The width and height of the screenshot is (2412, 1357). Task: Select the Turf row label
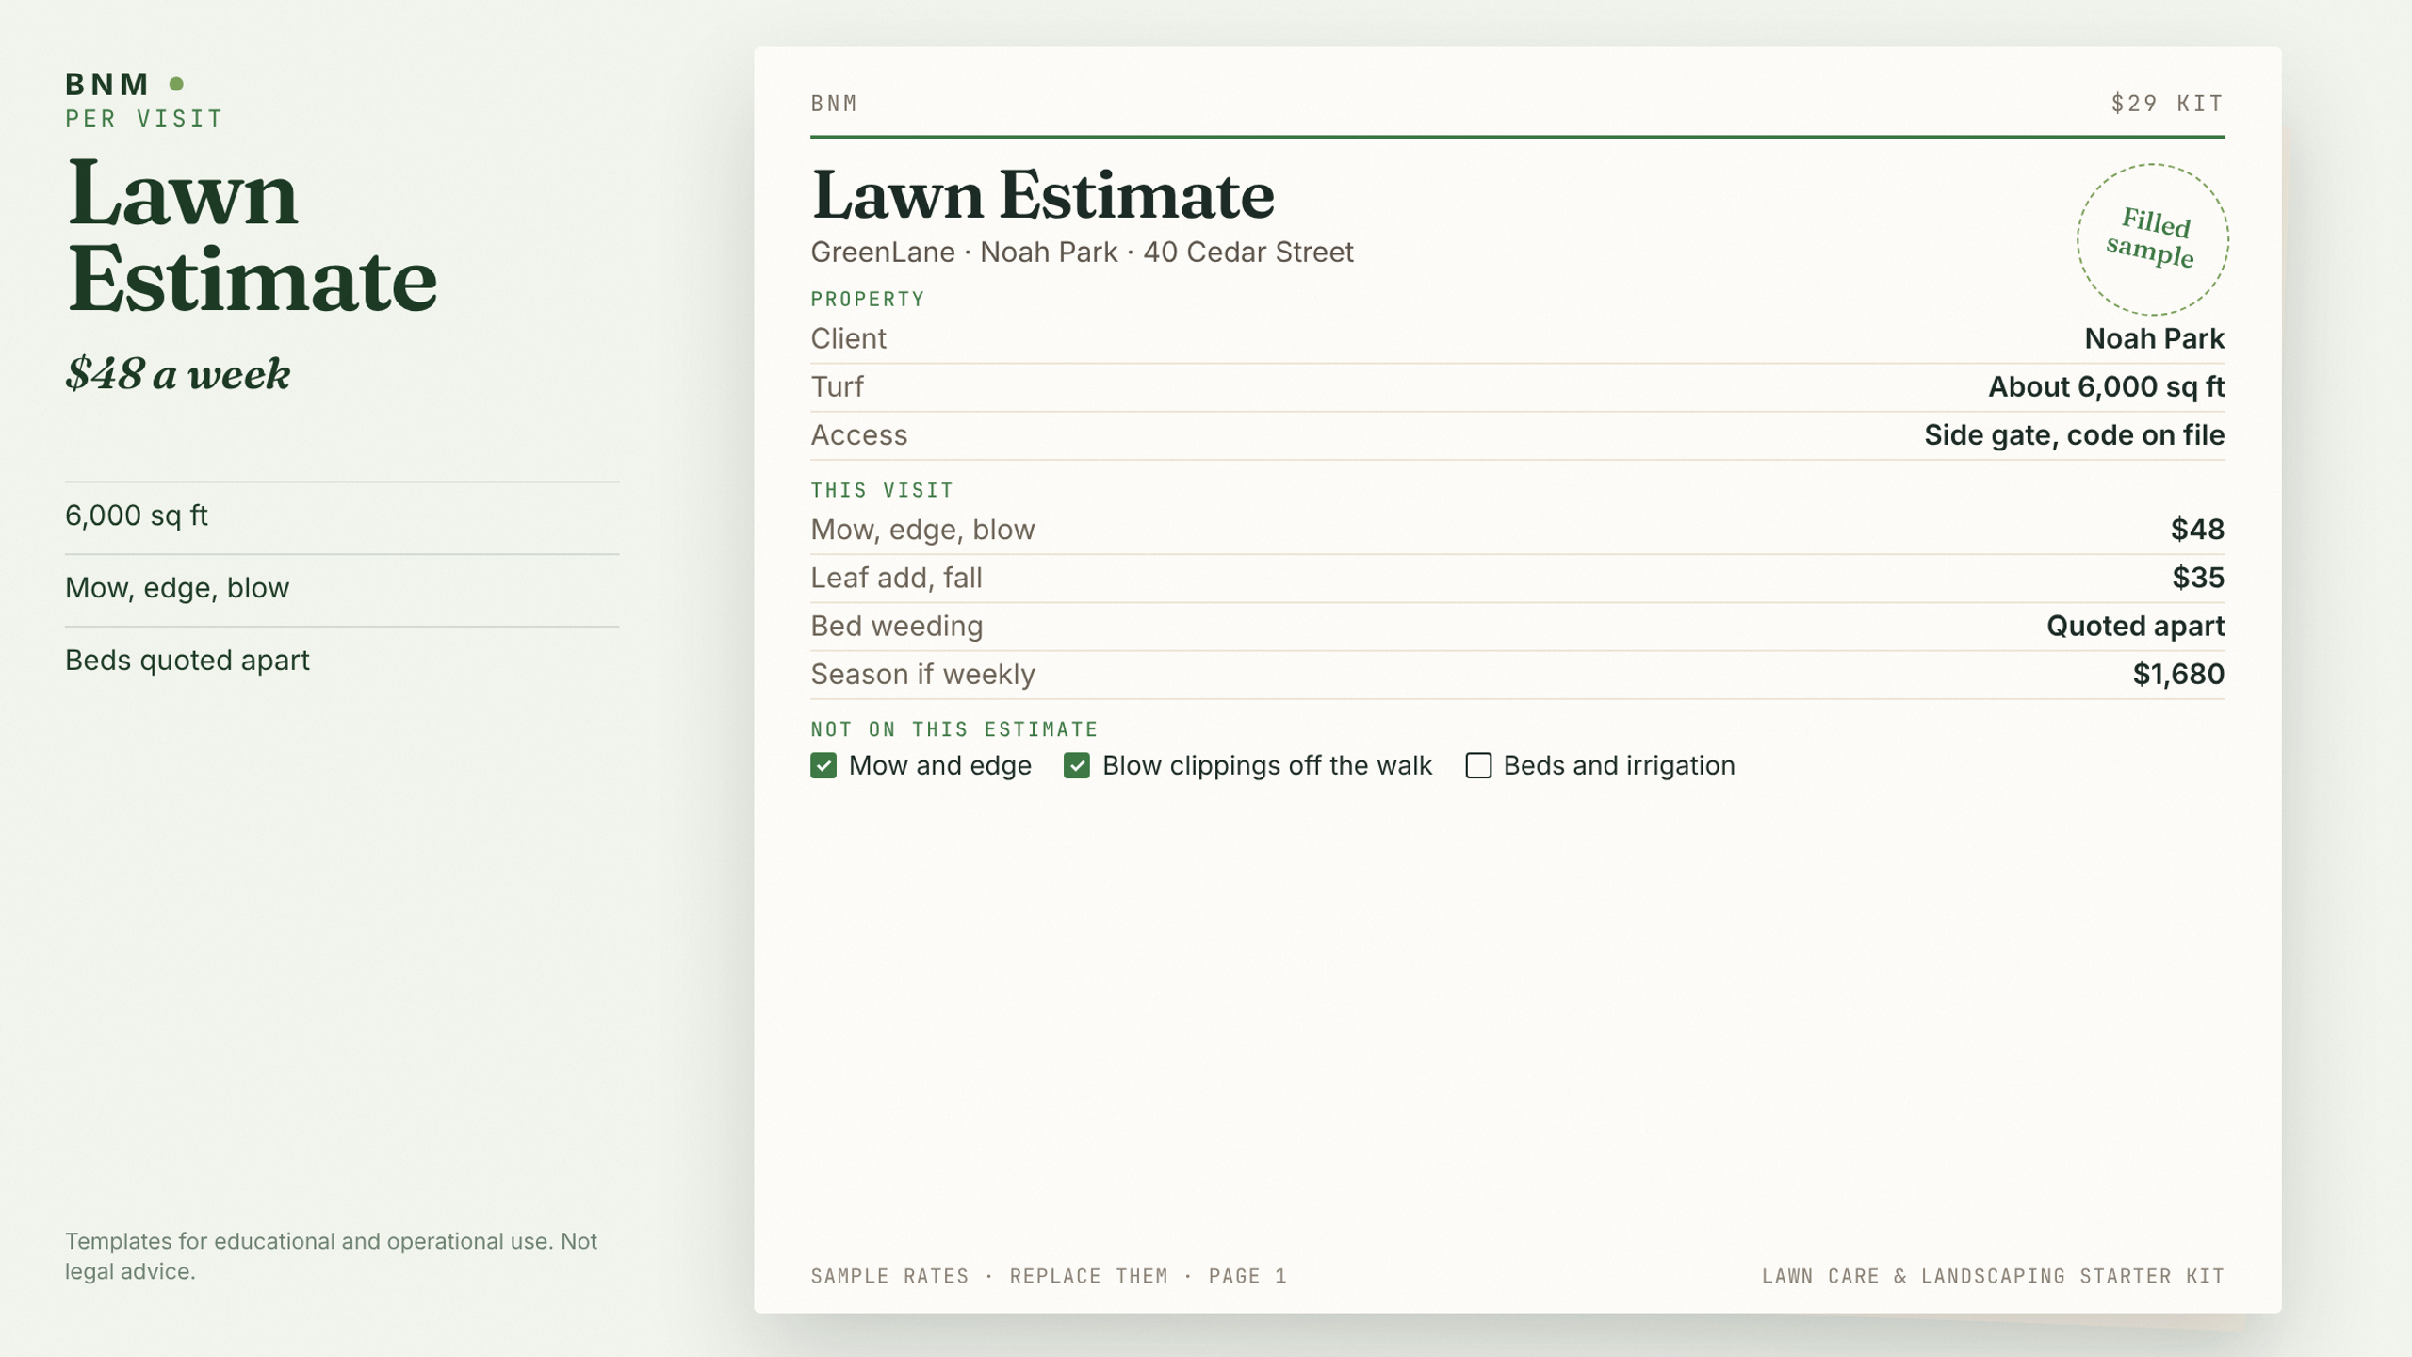tap(837, 386)
